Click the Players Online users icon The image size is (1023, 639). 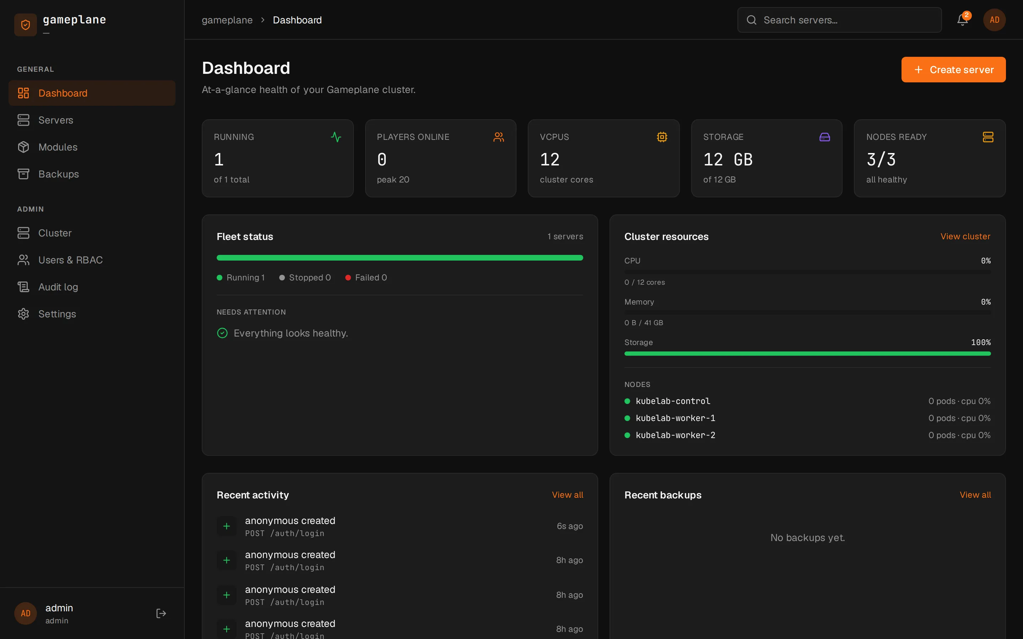pos(499,137)
